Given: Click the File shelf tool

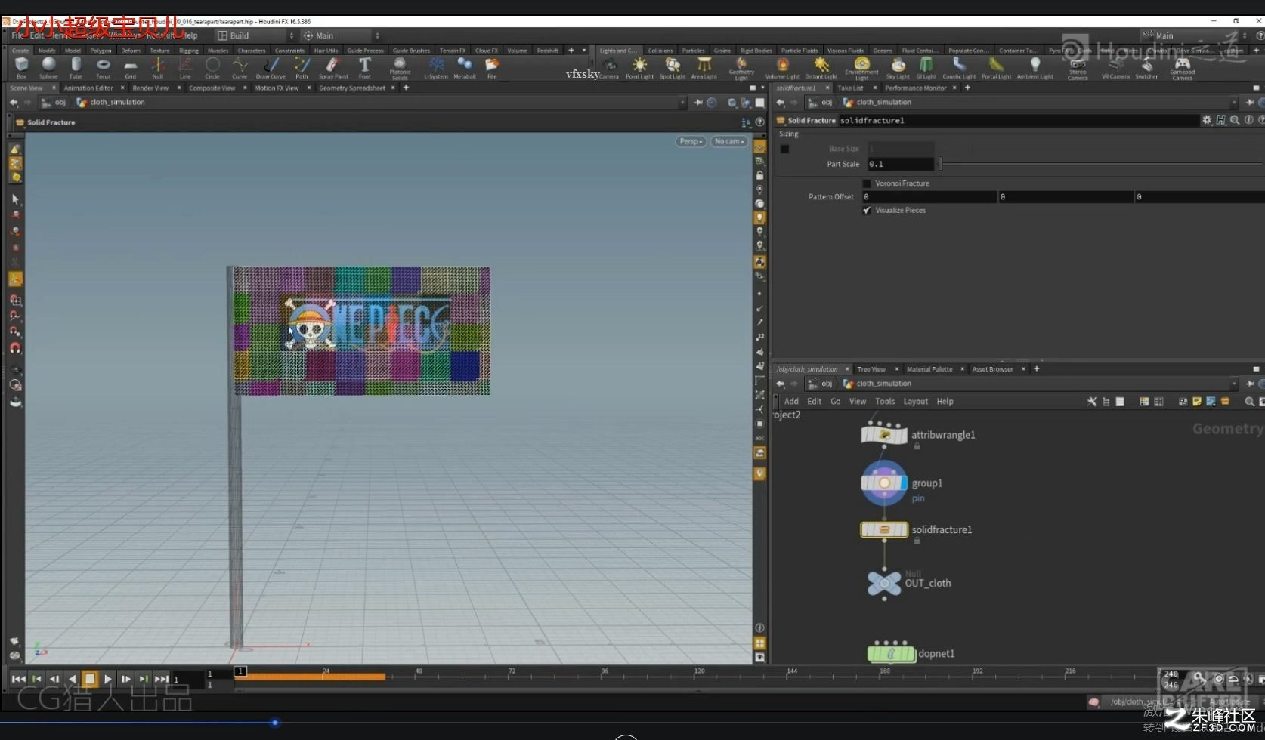Looking at the screenshot, I should pyautogui.click(x=492, y=67).
